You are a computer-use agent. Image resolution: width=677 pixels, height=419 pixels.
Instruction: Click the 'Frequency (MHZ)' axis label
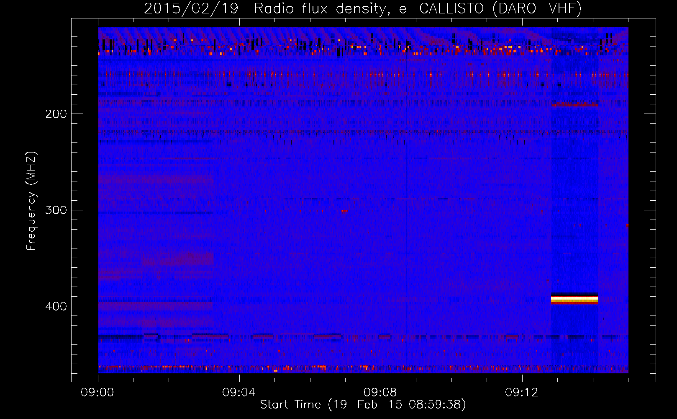(x=31, y=201)
